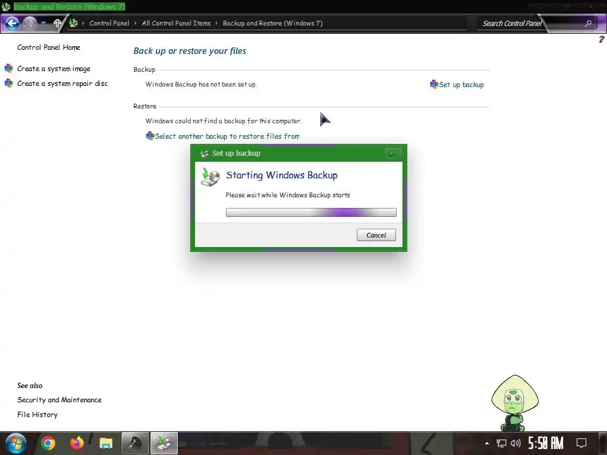607x455 pixels.
Task: Launch Google Chrome from the taskbar
Action: point(48,443)
